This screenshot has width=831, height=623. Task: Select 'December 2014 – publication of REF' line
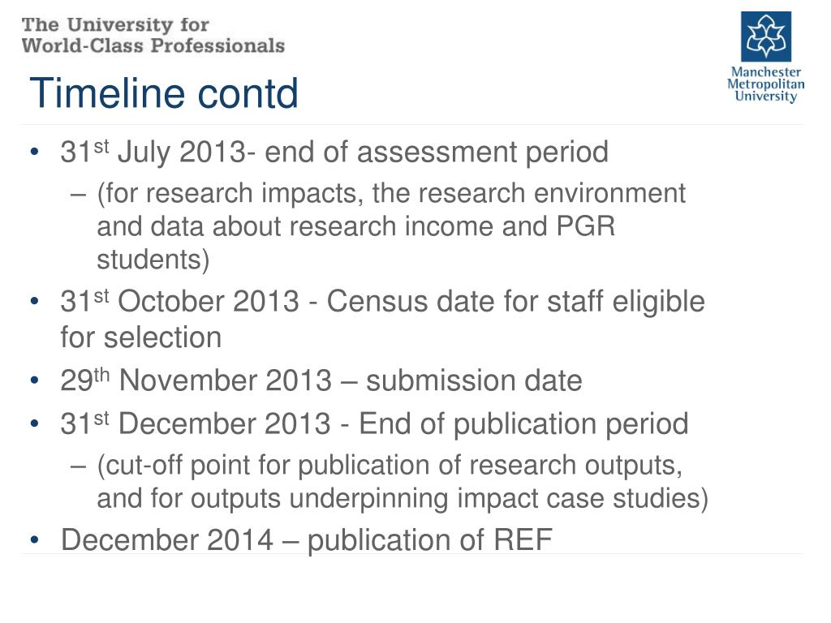(x=307, y=539)
